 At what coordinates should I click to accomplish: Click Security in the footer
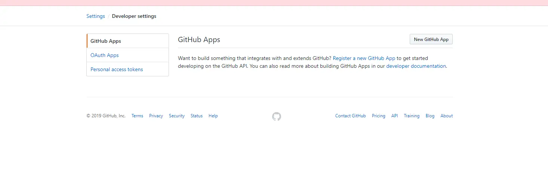click(x=177, y=116)
